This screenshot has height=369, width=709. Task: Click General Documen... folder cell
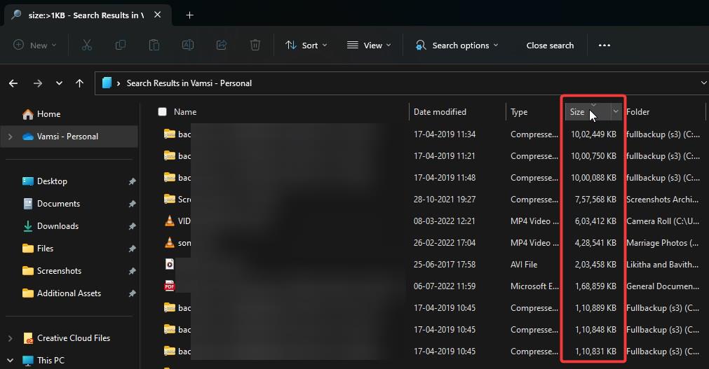pos(663,286)
